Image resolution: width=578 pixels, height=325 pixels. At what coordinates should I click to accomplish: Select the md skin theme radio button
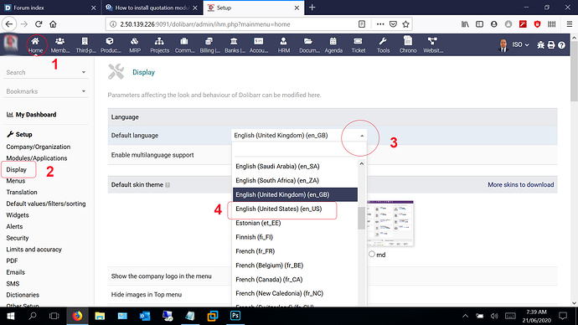pyautogui.click(x=372, y=255)
